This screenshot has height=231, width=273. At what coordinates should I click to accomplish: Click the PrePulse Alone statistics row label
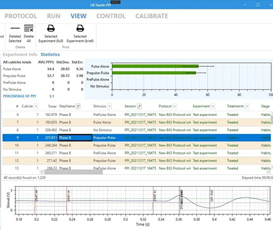coord(14,82)
